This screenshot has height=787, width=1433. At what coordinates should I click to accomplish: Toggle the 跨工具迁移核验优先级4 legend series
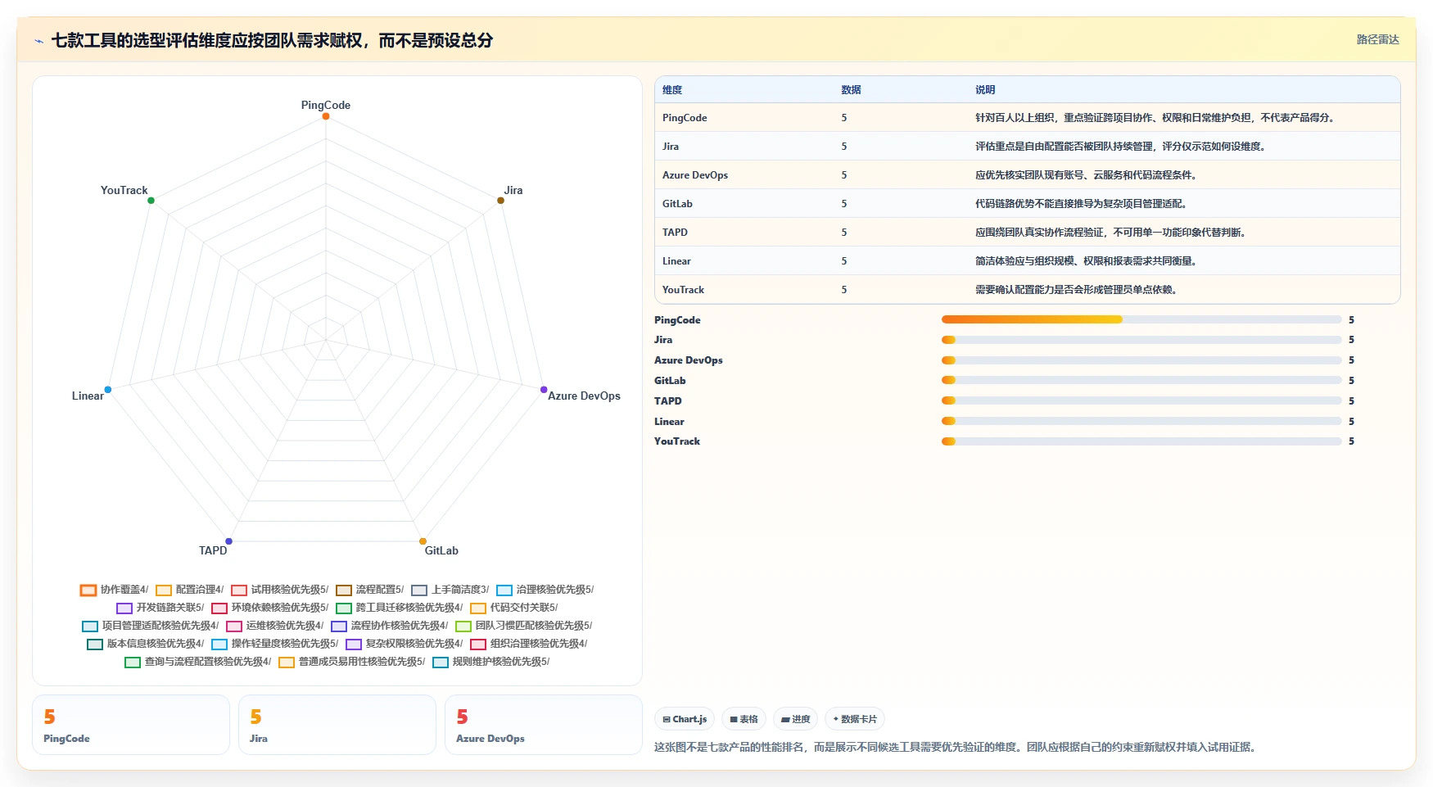click(x=400, y=608)
